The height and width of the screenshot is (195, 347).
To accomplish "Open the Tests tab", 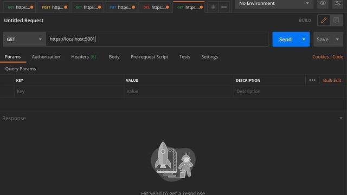I will (184, 57).
